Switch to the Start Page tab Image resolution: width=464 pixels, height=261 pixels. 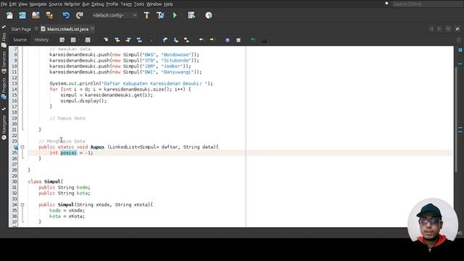21,29
